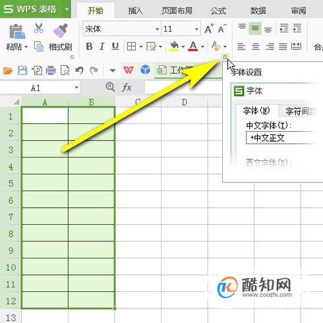Switch to the 插入 ribbon tab
The image size is (323, 323).
135,11
